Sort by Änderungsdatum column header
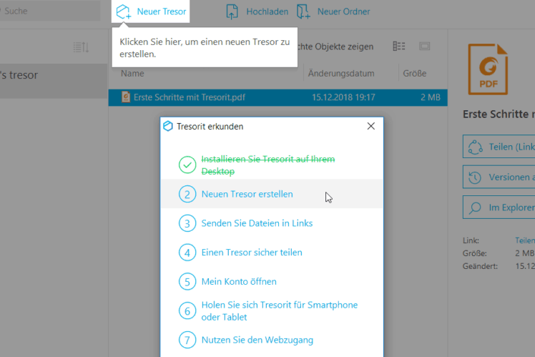The image size is (535, 357). [341, 74]
